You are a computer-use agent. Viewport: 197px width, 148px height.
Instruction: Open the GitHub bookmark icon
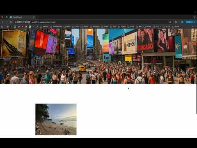(15, 27)
